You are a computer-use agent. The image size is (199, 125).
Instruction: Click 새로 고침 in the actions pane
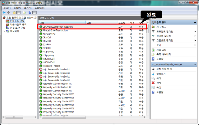pos(161,50)
